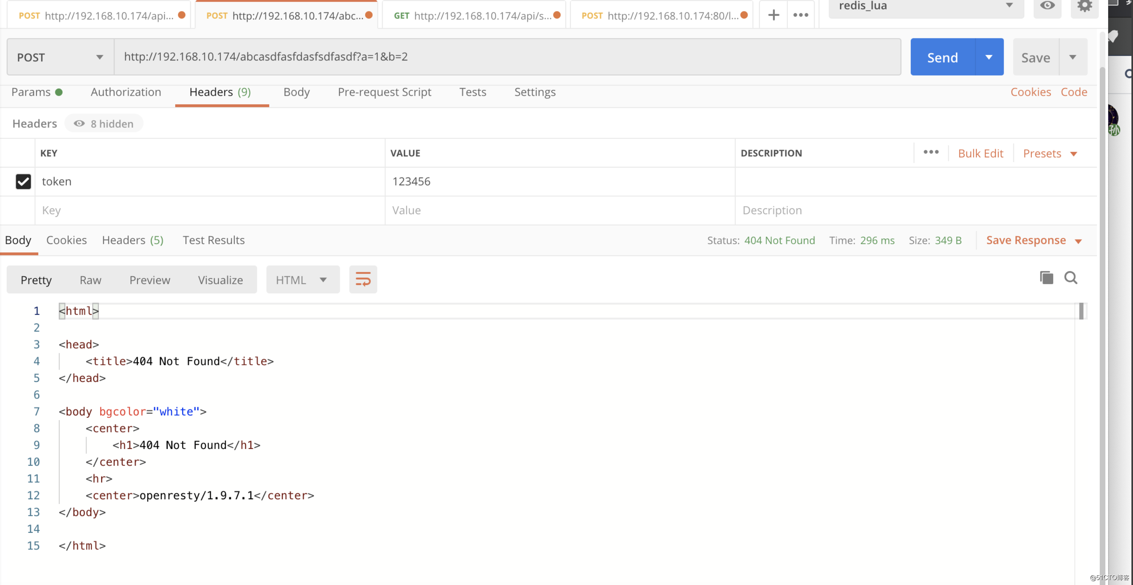Toggle line wrap icon in response
Screen dimensions: 1133x585
pos(363,279)
